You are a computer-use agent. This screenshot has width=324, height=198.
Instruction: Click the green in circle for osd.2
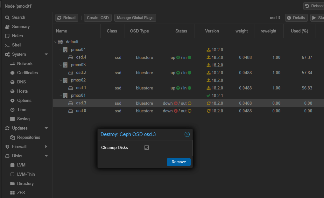point(189,73)
